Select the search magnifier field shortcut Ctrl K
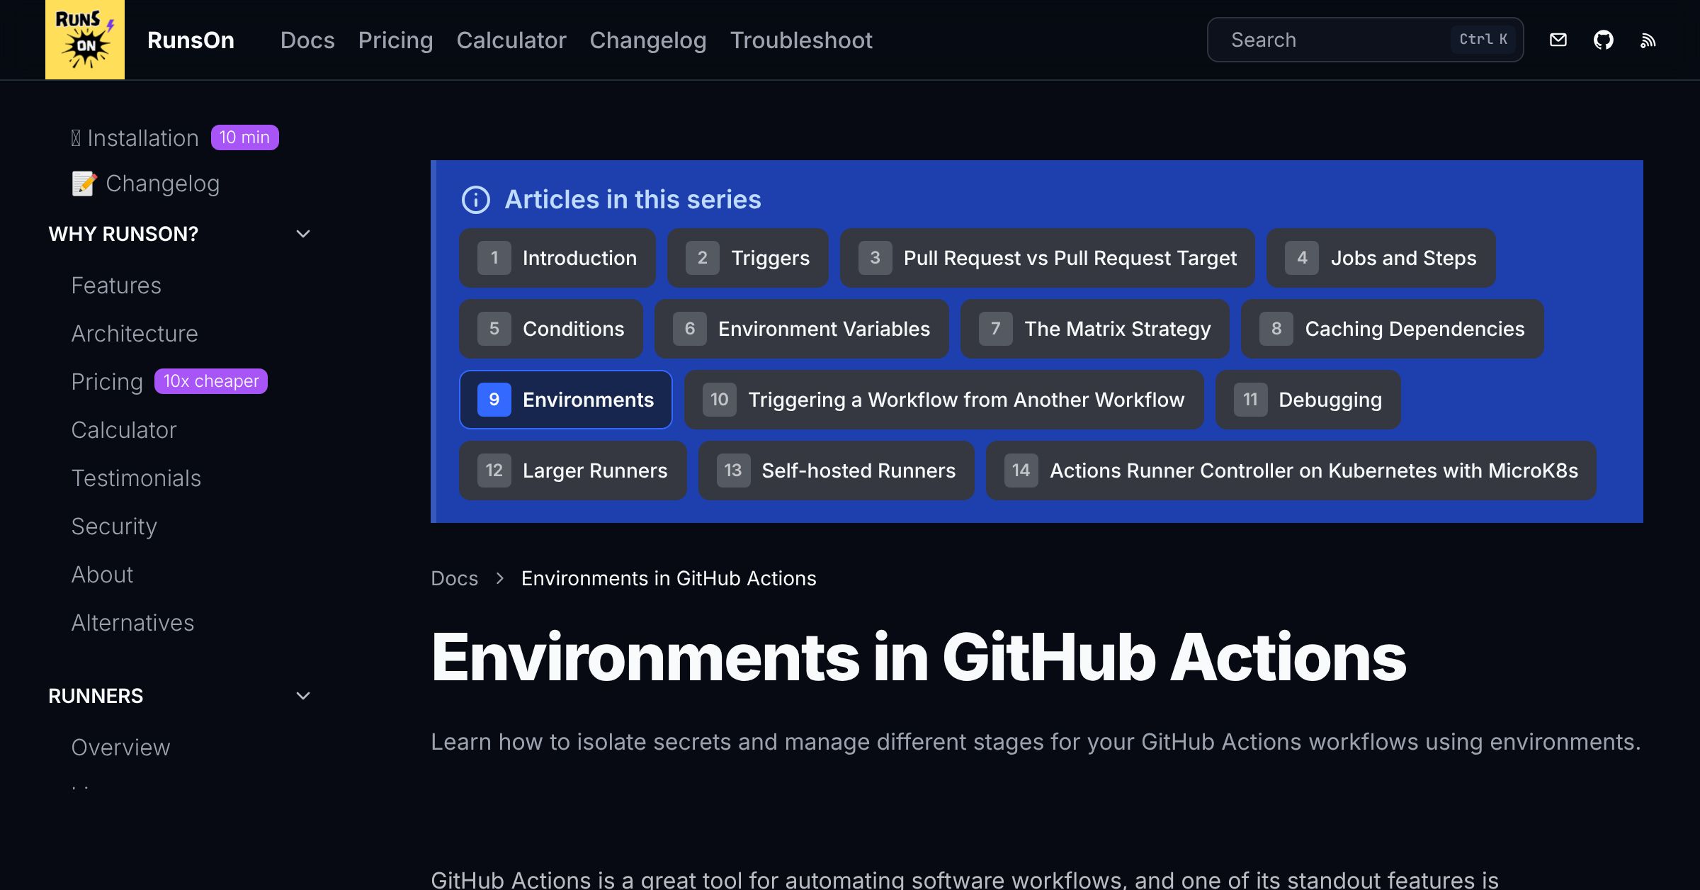The width and height of the screenshot is (1700, 890). point(1483,39)
